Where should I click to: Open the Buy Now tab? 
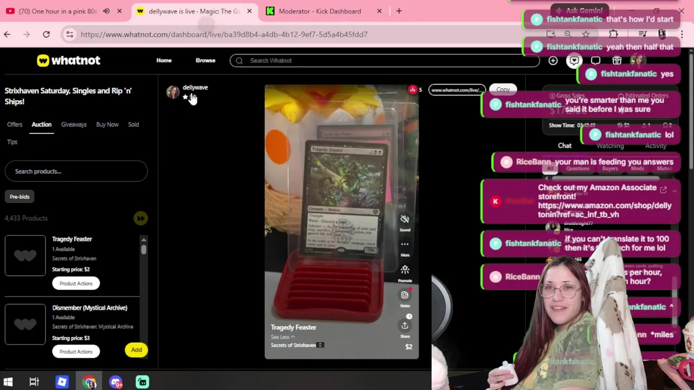pyautogui.click(x=107, y=125)
